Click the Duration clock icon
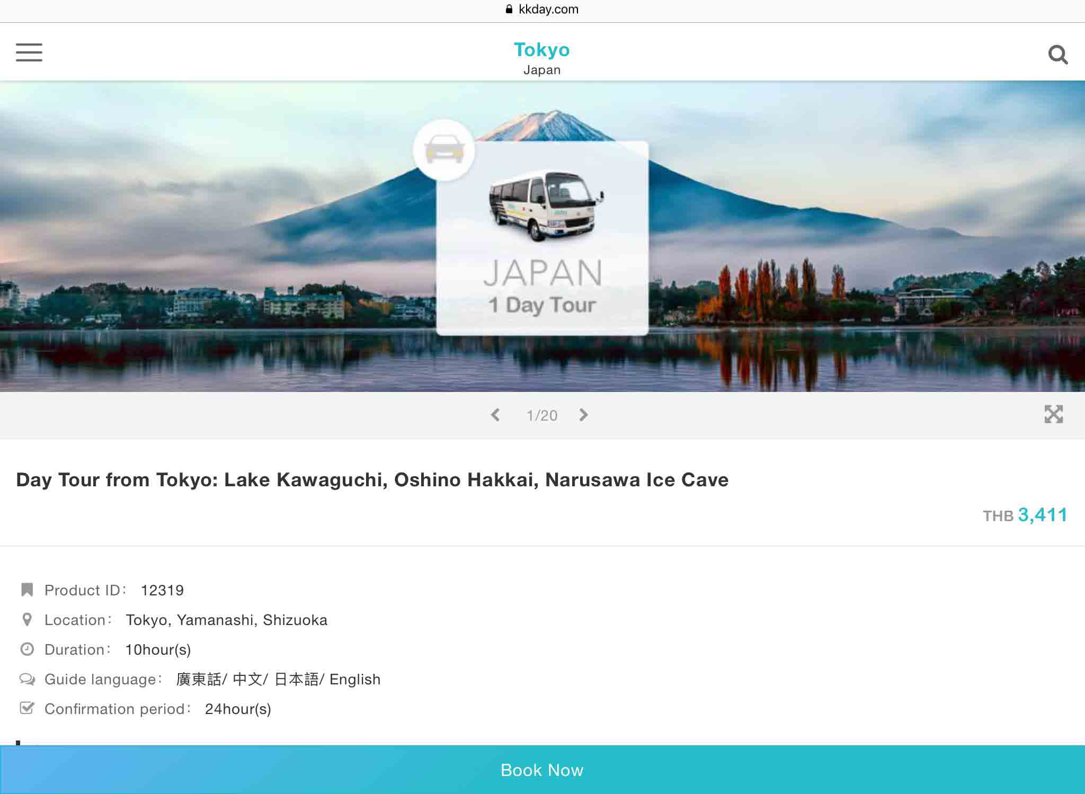The height and width of the screenshot is (794, 1085). click(27, 649)
